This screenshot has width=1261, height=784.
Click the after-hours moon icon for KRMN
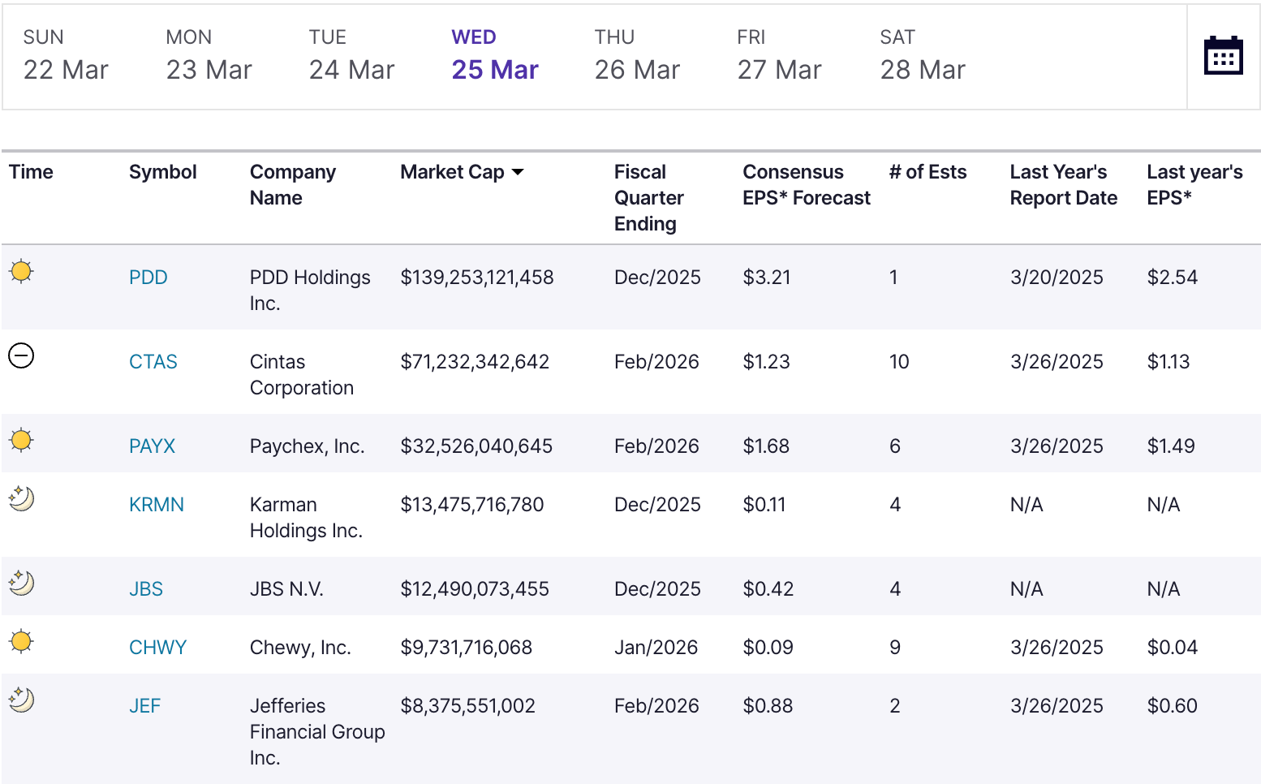coord(21,498)
